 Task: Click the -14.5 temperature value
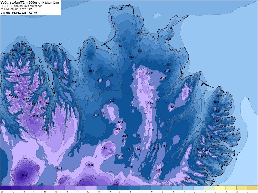[42, 109]
